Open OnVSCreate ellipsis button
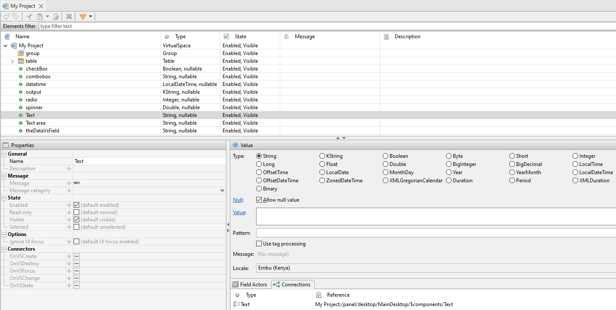Screen dimensions: 616x310 (77, 256)
